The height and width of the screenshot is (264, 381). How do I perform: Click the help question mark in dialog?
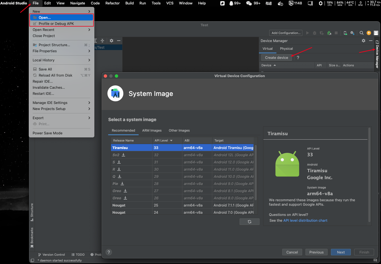[109, 252]
